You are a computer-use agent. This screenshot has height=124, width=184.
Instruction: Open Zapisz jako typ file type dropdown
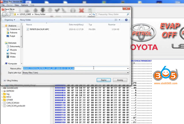(76, 73)
